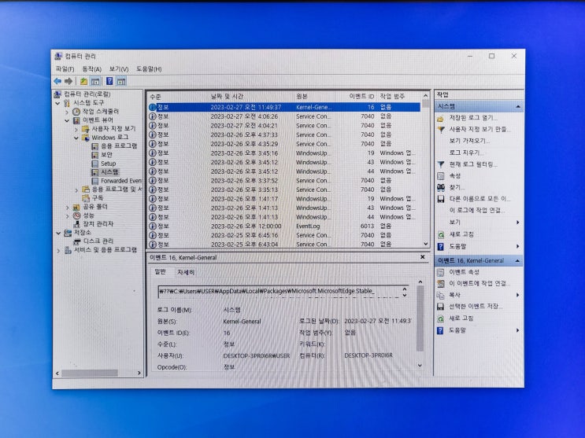Viewport: 585px width, 438px height.
Task: Switch to the 자세히 tab
Action: [x=186, y=272]
